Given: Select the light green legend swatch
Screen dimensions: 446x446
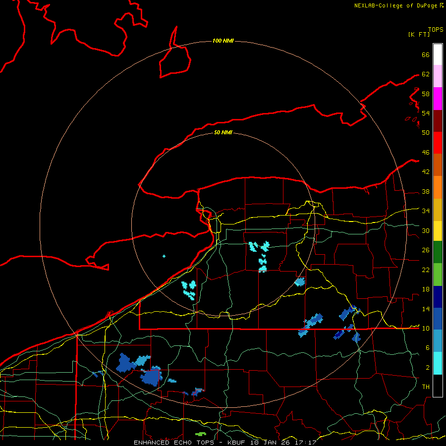Looking at the screenshot, I should 438,275.
